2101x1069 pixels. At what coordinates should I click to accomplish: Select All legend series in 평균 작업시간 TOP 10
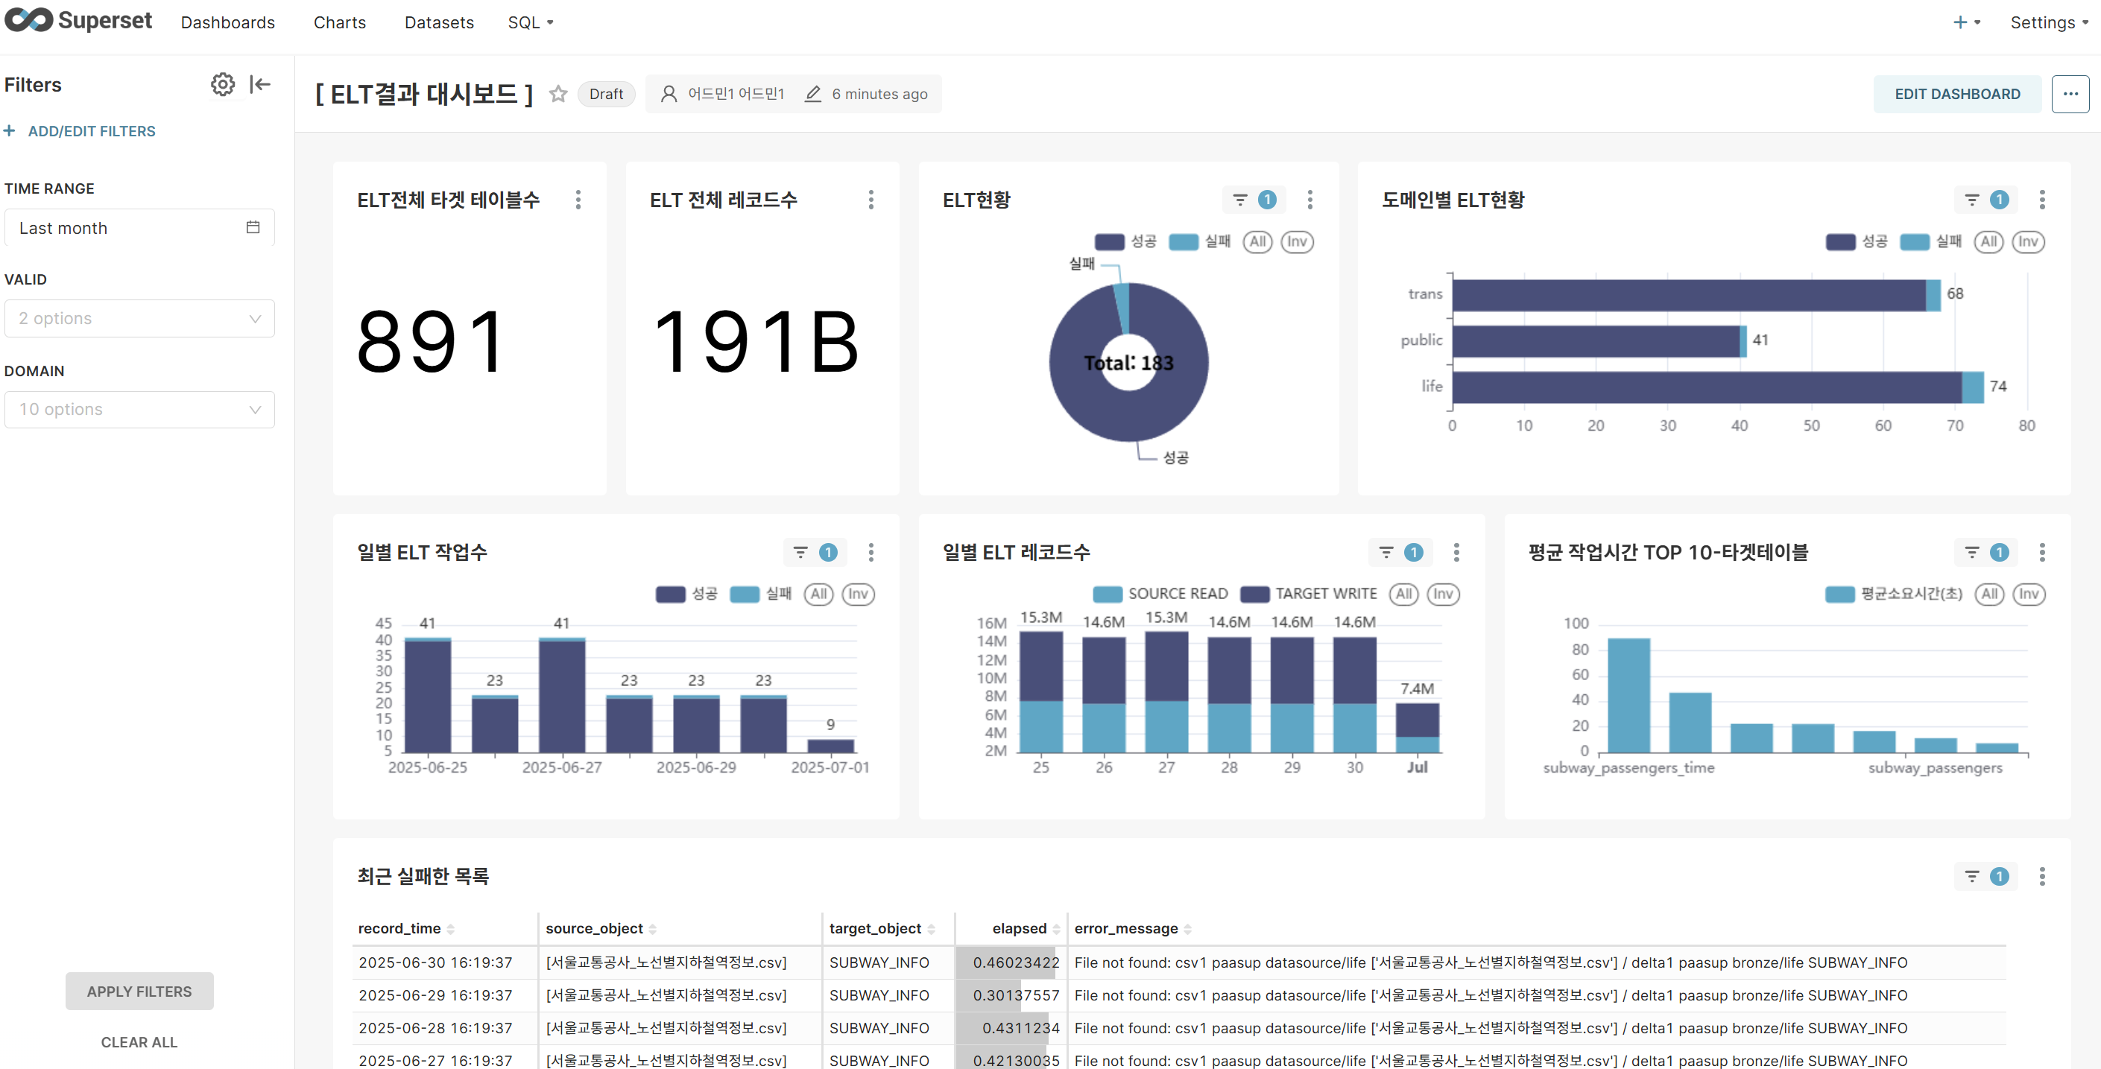1989,594
